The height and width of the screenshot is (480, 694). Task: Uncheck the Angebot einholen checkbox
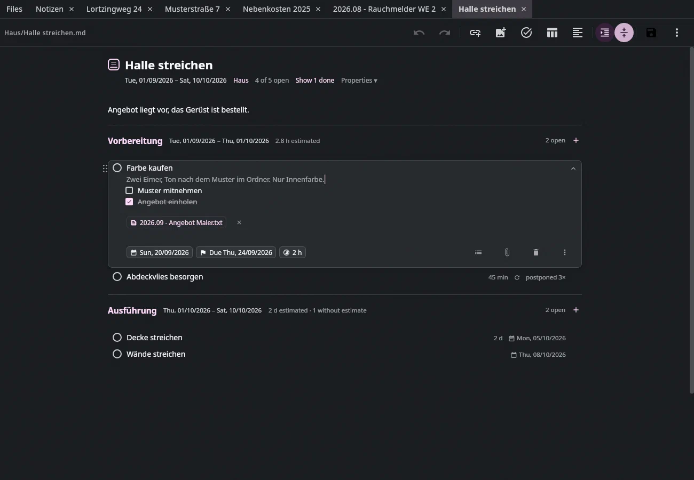pos(129,202)
